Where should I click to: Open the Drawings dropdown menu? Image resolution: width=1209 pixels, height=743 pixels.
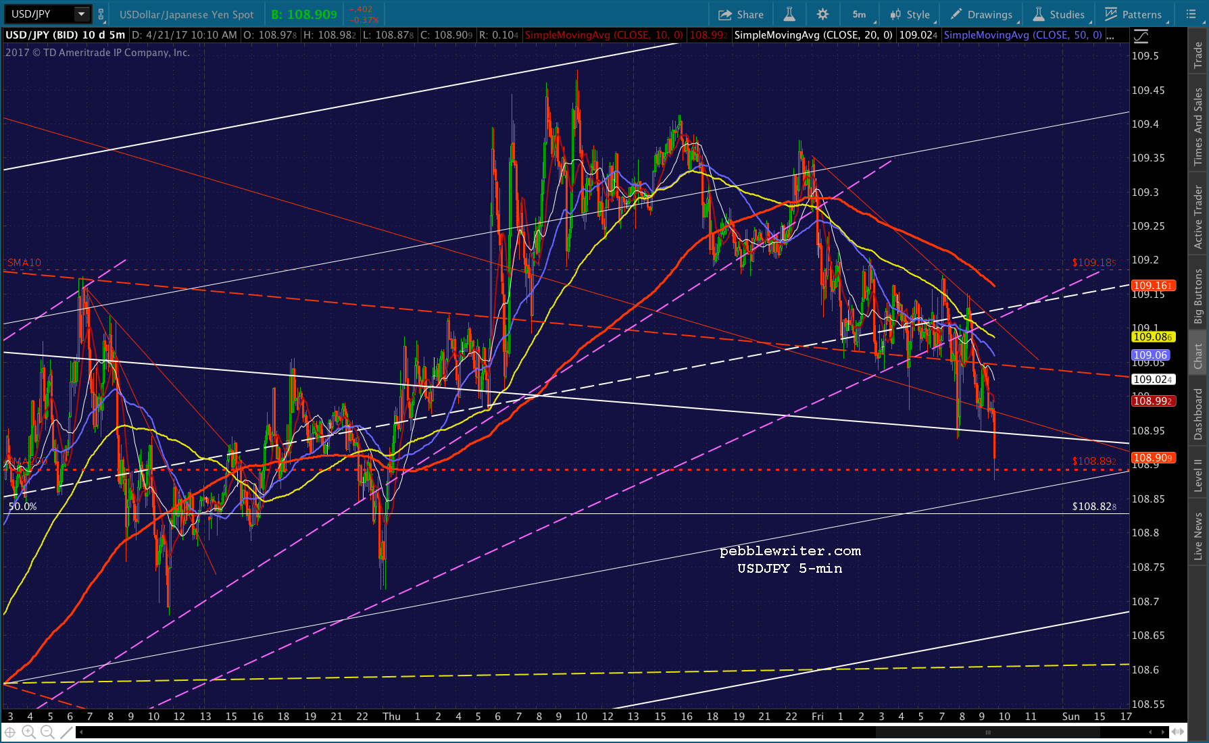(x=982, y=14)
